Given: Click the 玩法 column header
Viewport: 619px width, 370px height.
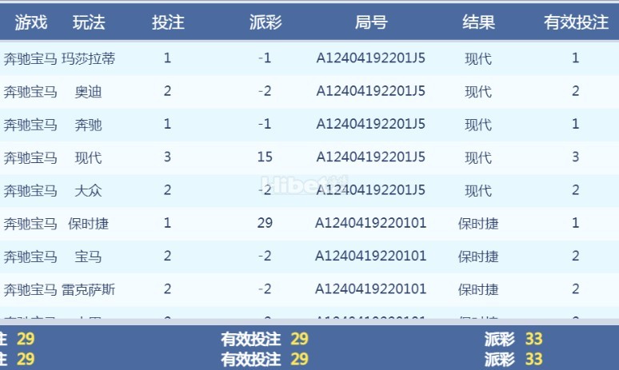Looking at the screenshot, I should 89,22.
